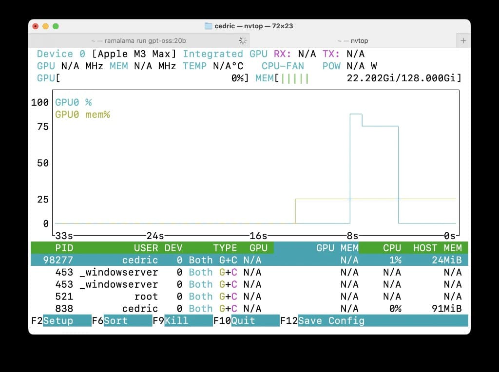The width and height of the screenshot is (499, 372).
Task: Save settings via the F12Save Config control
Action: [x=323, y=321]
